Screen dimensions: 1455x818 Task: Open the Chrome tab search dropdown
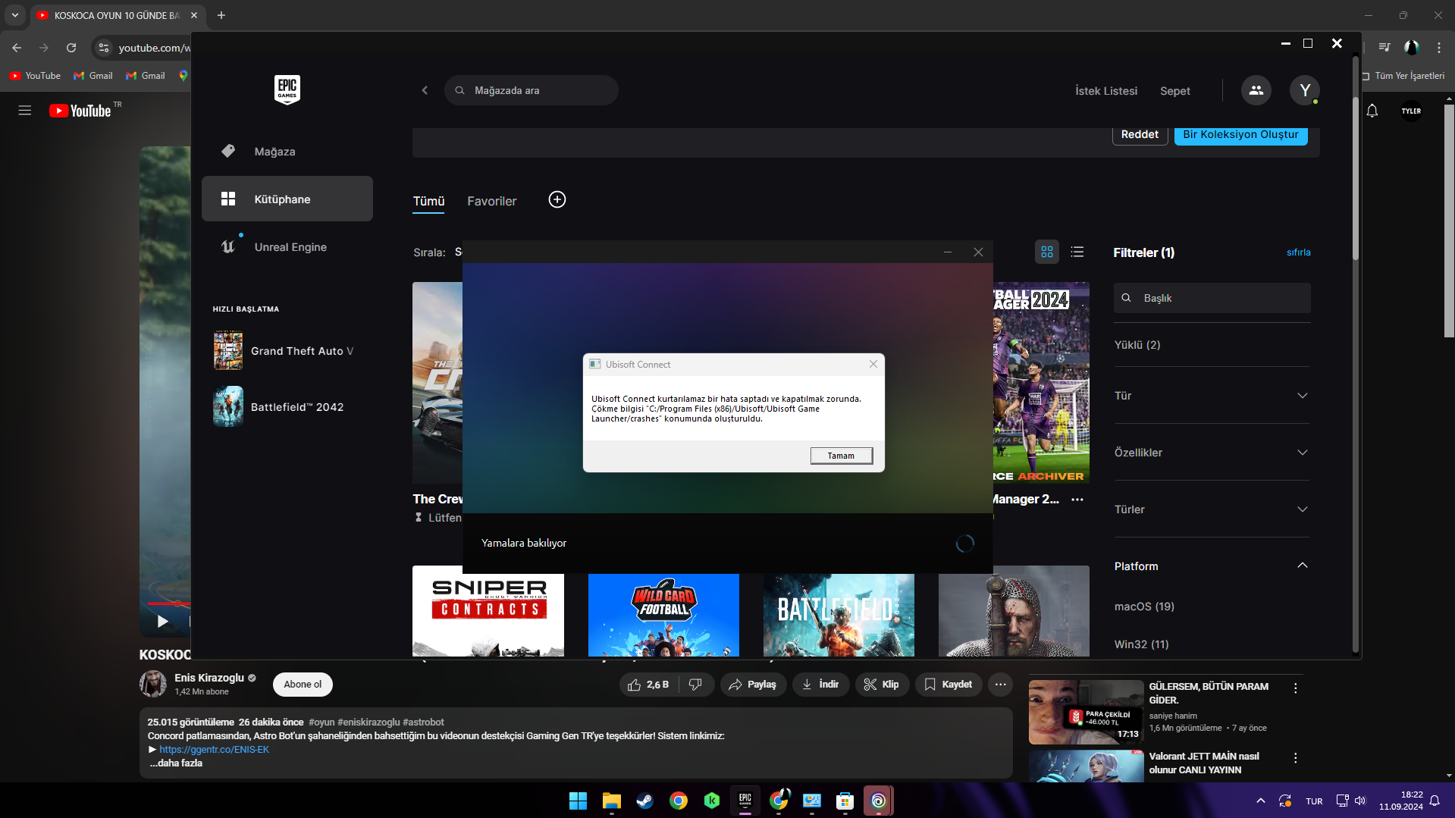(15, 15)
